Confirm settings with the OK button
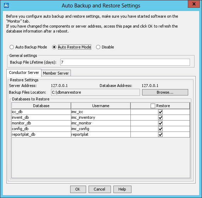 point(78,189)
